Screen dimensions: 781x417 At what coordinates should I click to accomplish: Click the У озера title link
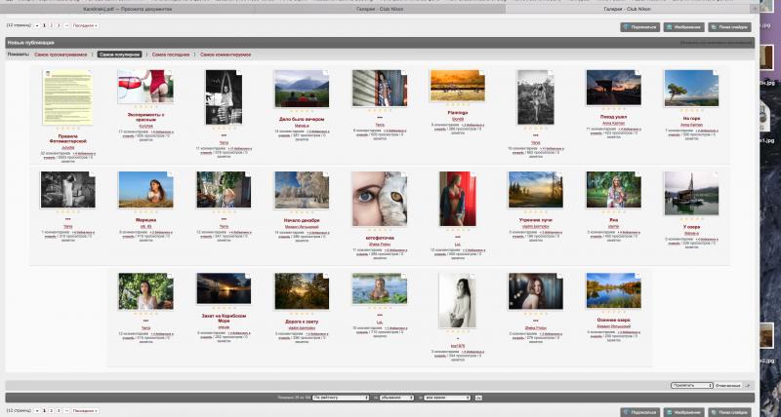click(691, 227)
